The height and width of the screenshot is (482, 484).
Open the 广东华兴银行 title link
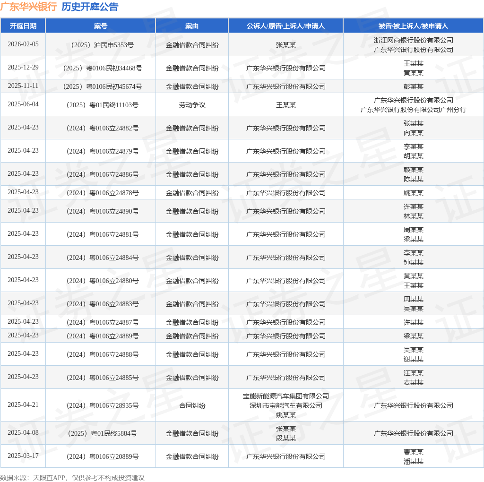[28, 7]
